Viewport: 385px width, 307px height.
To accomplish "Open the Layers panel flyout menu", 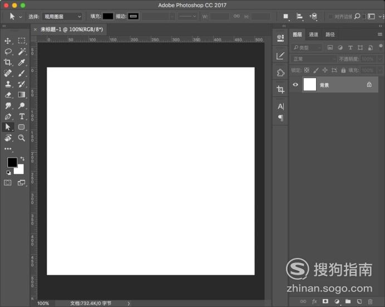I will click(x=380, y=34).
